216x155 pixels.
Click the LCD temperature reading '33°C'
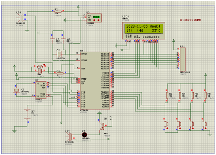pos(156,30)
